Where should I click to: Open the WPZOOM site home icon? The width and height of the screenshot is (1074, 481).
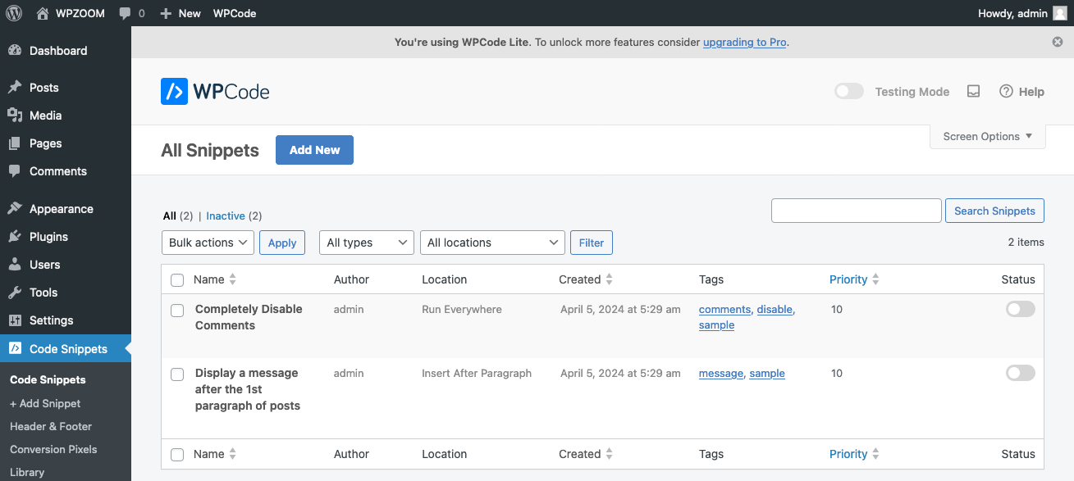click(x=43, y=13)
